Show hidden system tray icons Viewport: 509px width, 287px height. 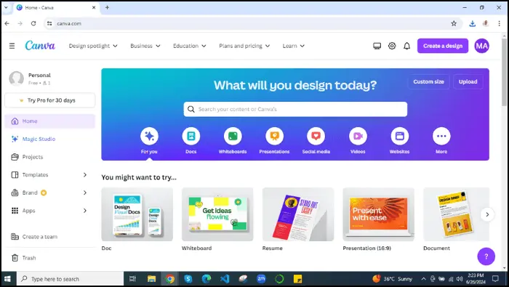click(x=424, y=279)
